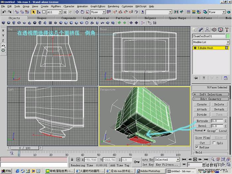This screenshot has width=232, height=174.
Task: Click the Bevel button
Action: point(202,126)
